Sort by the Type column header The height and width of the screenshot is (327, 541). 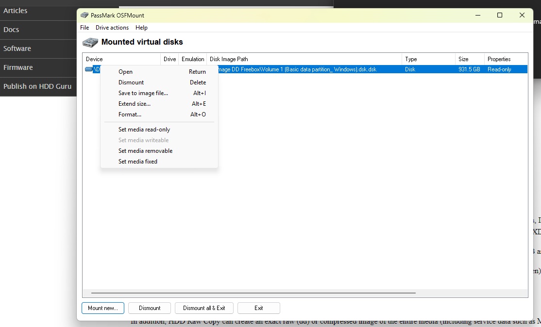[x=428, y=59]
